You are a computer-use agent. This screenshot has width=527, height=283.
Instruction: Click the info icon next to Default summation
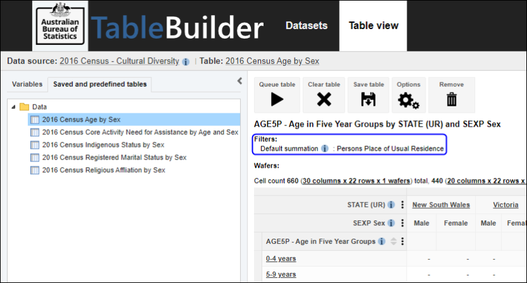[325, 149]
